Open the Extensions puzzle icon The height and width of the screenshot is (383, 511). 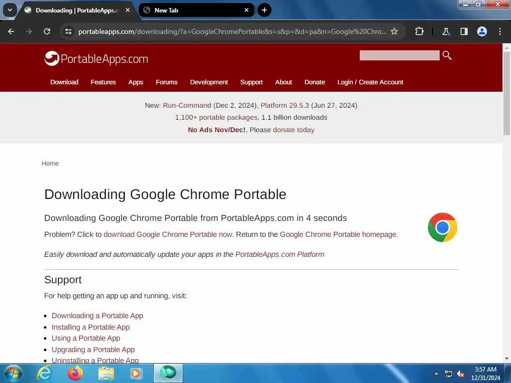coord(419,31)
